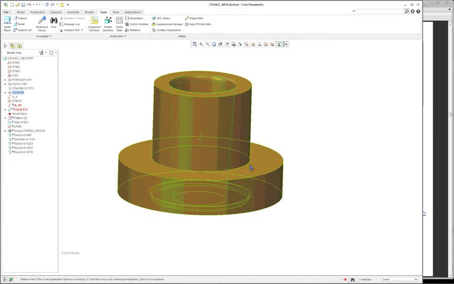Viewport: 454px width, 284px height.
Task: Open the File menu
Action: click(x=7, y=12)
